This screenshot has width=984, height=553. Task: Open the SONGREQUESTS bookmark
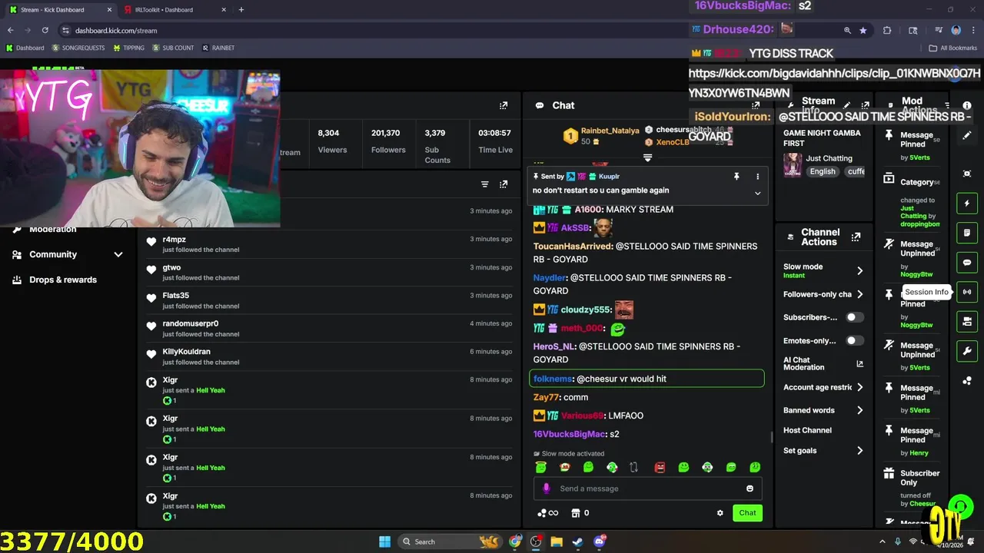[78, 48]
